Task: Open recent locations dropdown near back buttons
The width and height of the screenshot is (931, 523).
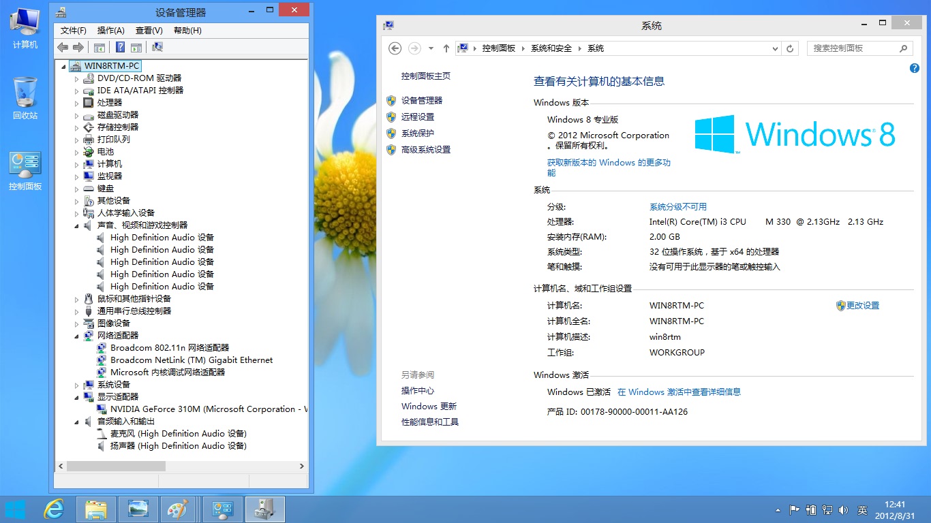Action: click(431, 48)
